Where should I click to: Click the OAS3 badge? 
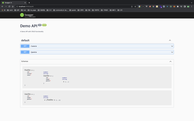point(44,25)
